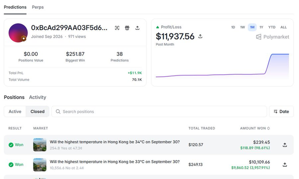Open the scan/QR icon beside the wallet address
Screen dimensions: 299x179
point(117,28)
